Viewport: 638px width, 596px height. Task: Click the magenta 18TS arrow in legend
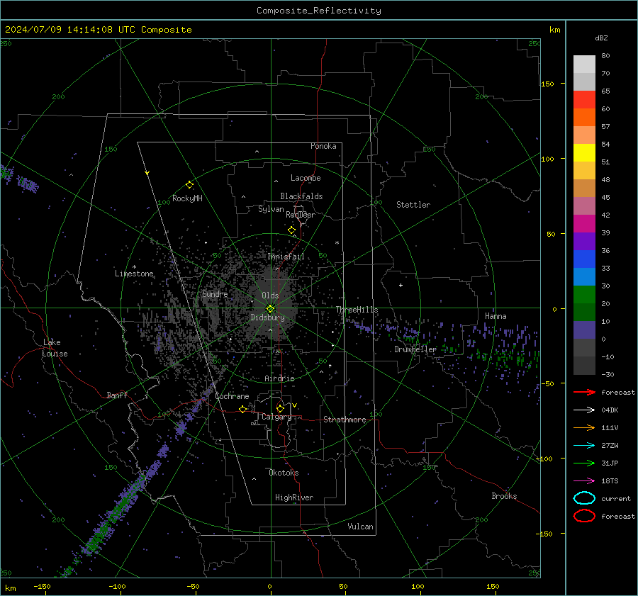[x=585, y=481]
